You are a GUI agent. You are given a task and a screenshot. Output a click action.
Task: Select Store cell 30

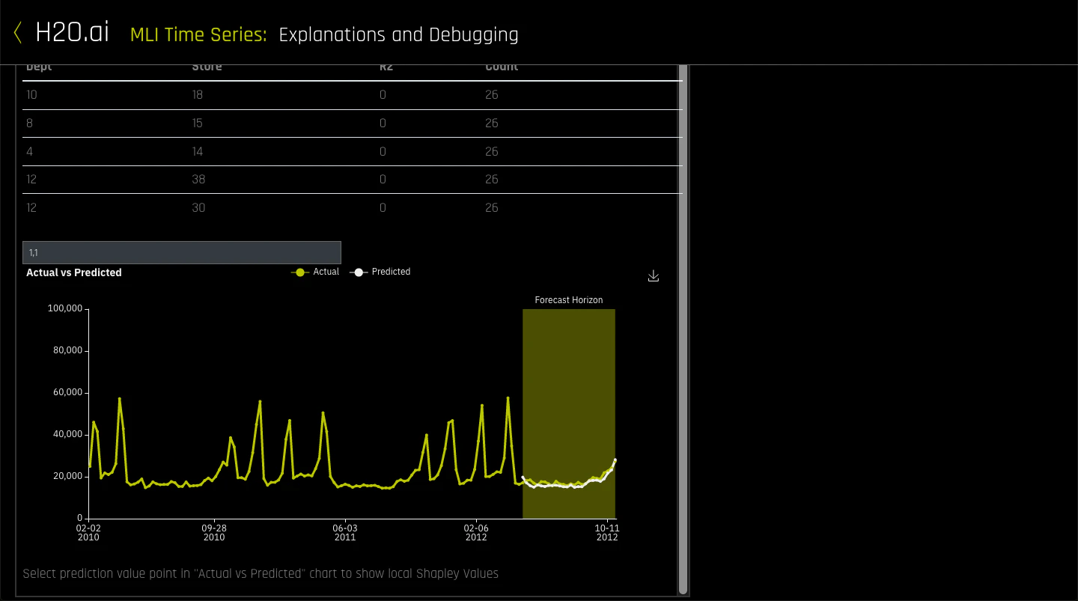[x=198, y=208]
